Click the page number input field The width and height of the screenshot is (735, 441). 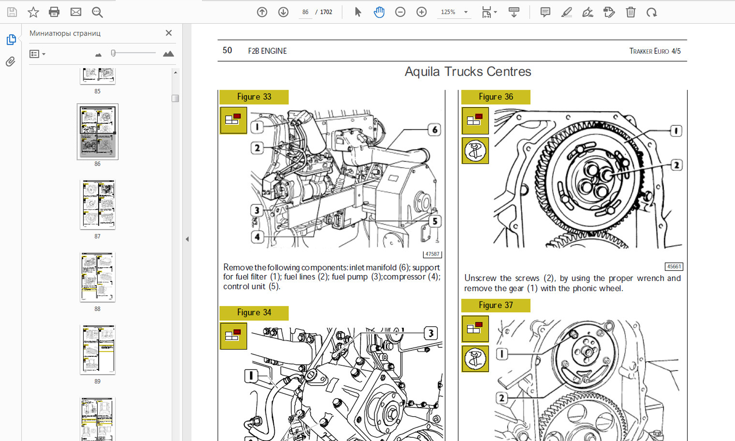tap(305, 12)
